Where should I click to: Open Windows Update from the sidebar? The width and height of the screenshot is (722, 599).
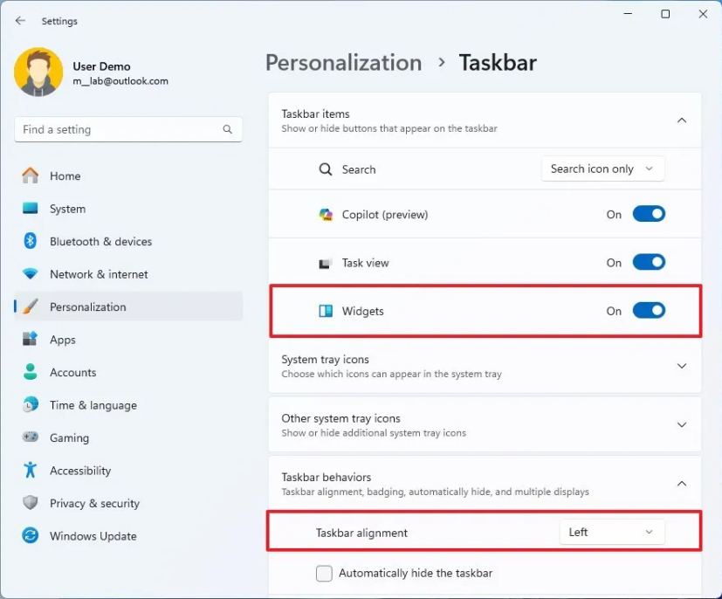point(92,536)
